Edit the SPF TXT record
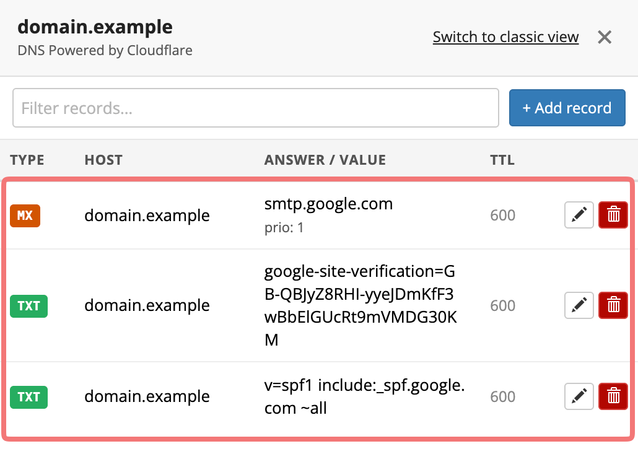The height and width of the screenshot is (467, 638). pos(579,396)
